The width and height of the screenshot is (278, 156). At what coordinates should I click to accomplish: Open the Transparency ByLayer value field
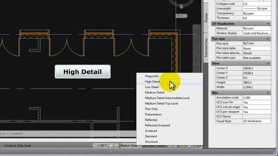257,13
